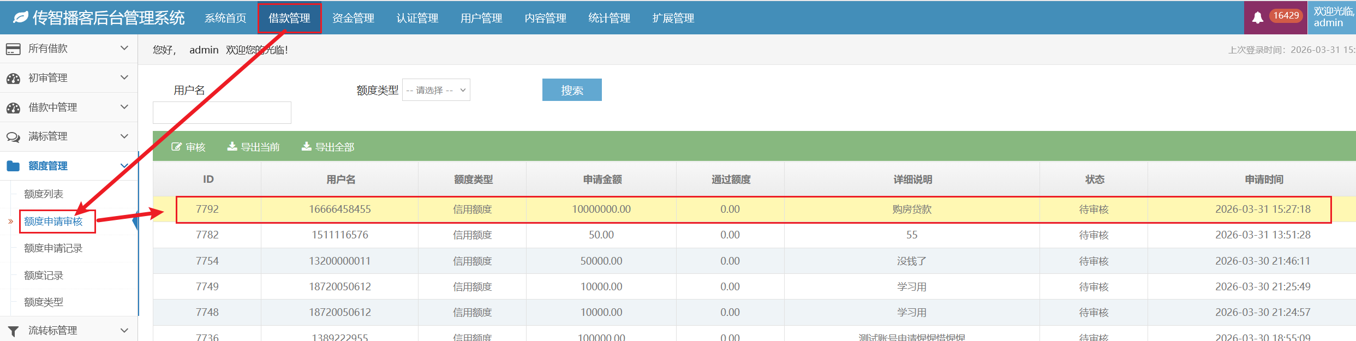Expand the 所有借款 sidebar chevron
This screenshot has height=341, width=1356.
[124, 49]
